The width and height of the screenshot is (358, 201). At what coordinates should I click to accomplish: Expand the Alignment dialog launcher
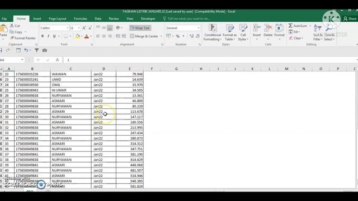click(162, 45)
